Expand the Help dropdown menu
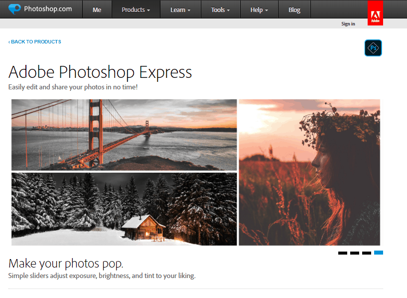Viewport: 407px width, 298px height. click(x=259, y=9)
